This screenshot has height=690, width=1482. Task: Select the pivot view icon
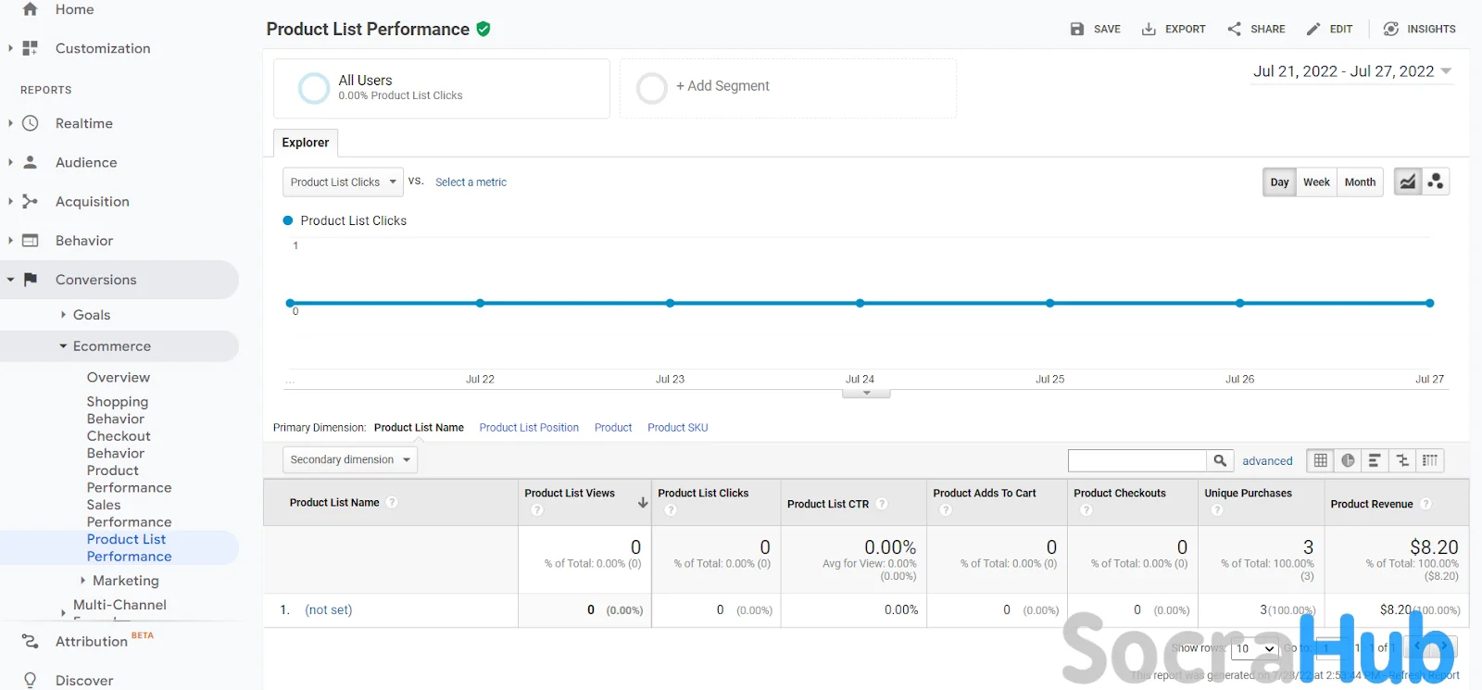point(1430,460)
